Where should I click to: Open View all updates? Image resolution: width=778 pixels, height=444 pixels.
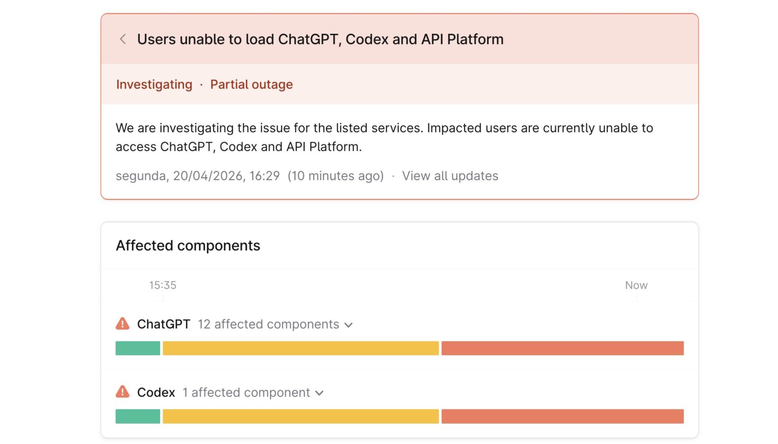pyautogui.click(x=450, y=176)
